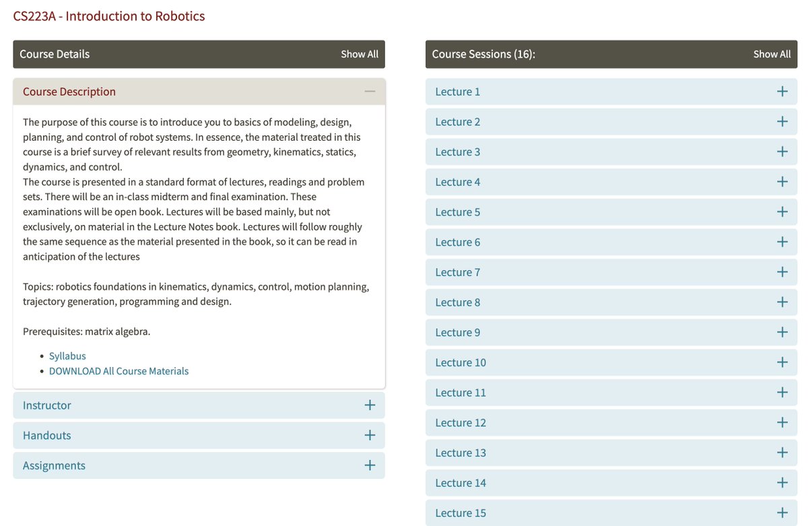This screenshot has width=808, height=526.
Task: Click the plus icon for Lecture 1
Action: pos(782,91)
